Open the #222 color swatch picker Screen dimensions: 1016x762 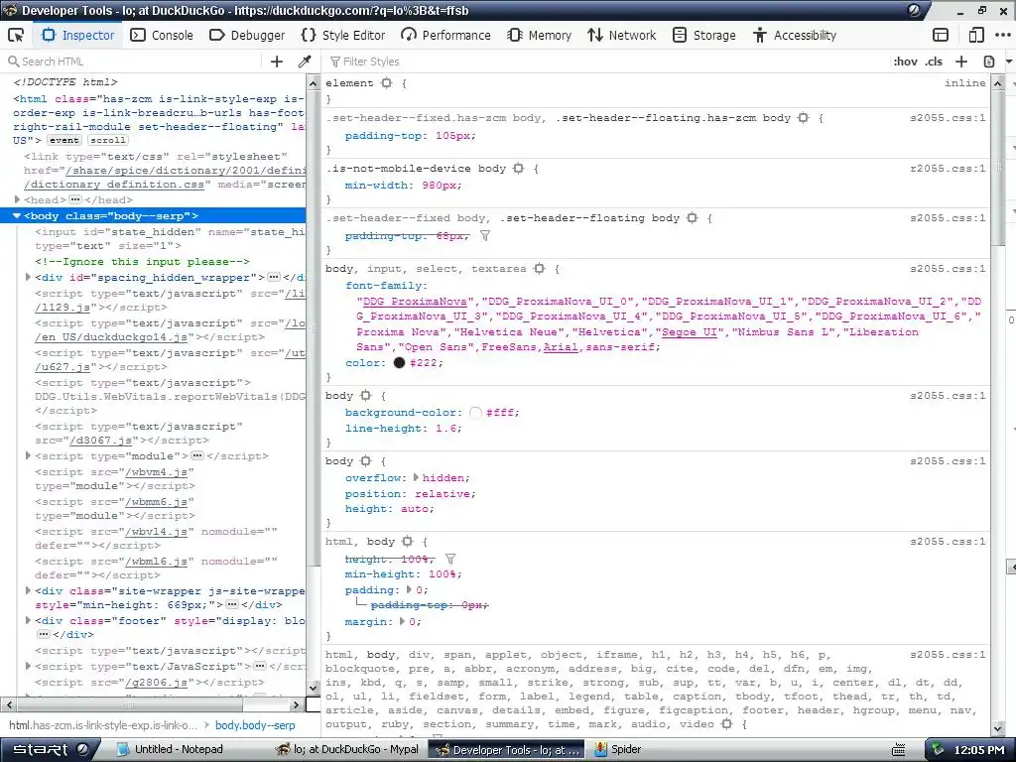coord(399,363)
